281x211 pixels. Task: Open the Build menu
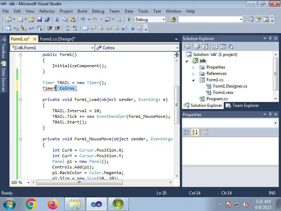(82, 11)
